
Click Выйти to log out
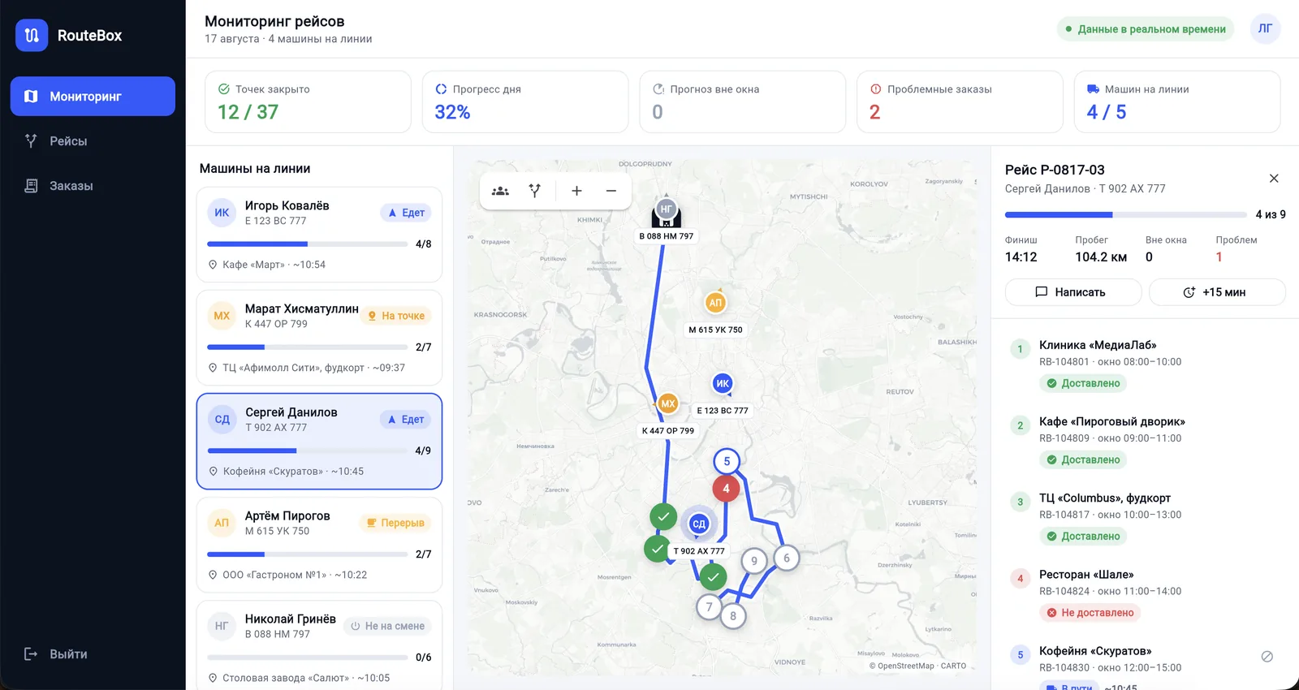pos(55,654)
